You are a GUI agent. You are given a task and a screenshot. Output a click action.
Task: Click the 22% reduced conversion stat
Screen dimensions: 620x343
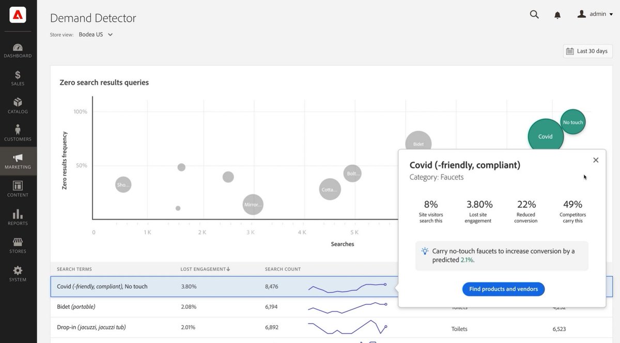[526, 211]
